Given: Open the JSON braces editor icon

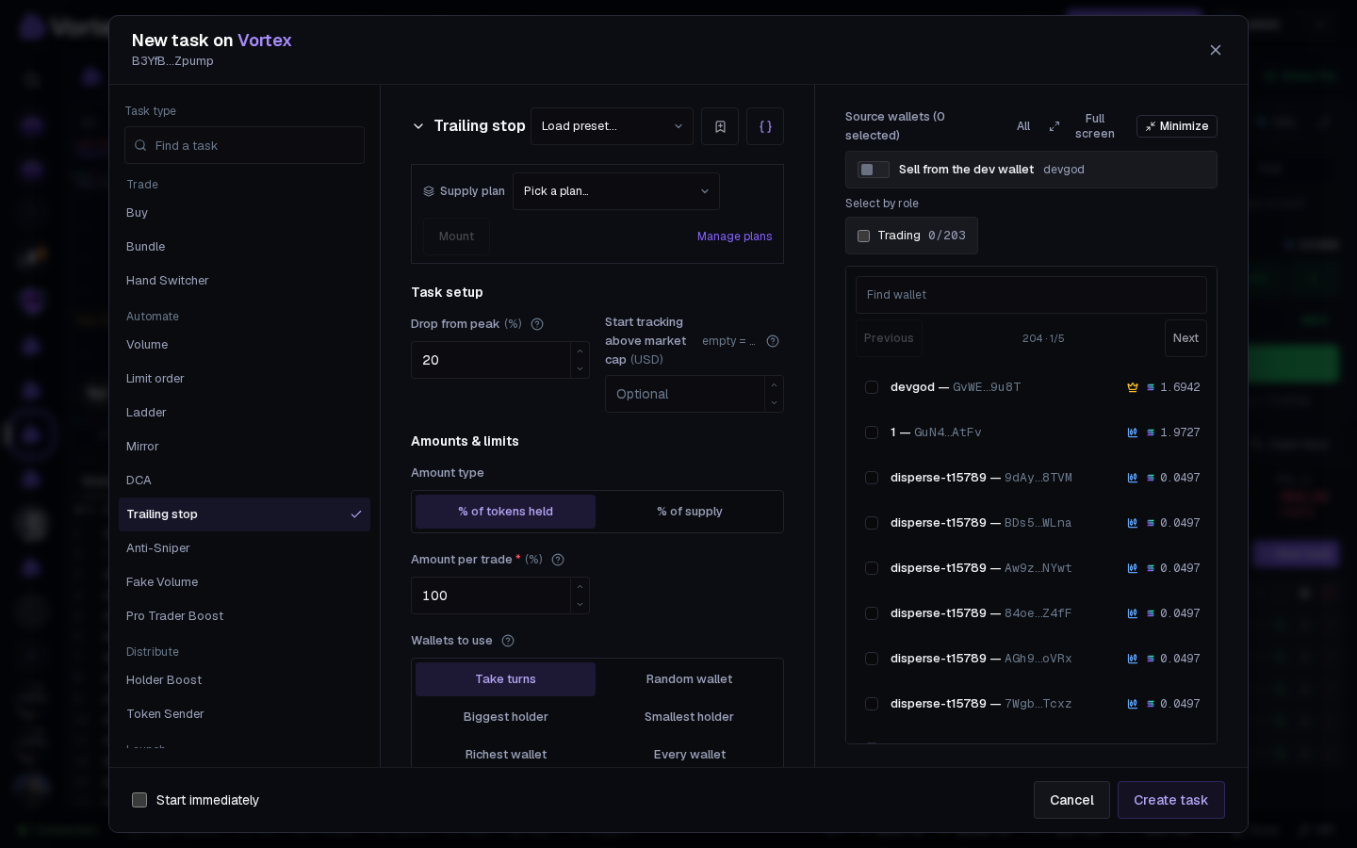Looking at the screenshot, I should (765, 126).
